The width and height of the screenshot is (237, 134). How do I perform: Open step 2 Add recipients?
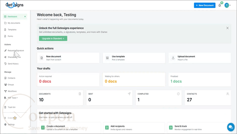point(134,128)
